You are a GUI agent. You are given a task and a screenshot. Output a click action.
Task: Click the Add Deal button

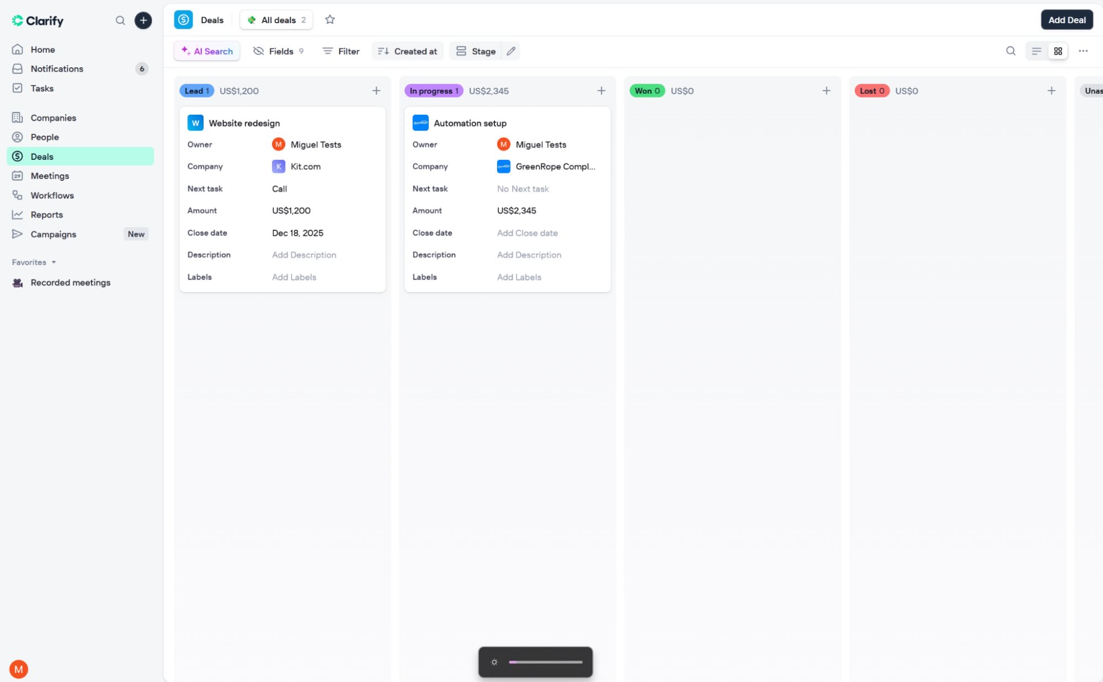point(1066,19)
